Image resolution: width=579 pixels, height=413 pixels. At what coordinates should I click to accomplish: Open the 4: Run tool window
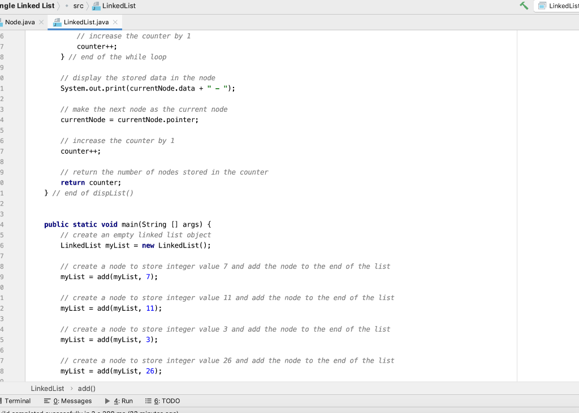click(119, 401)
